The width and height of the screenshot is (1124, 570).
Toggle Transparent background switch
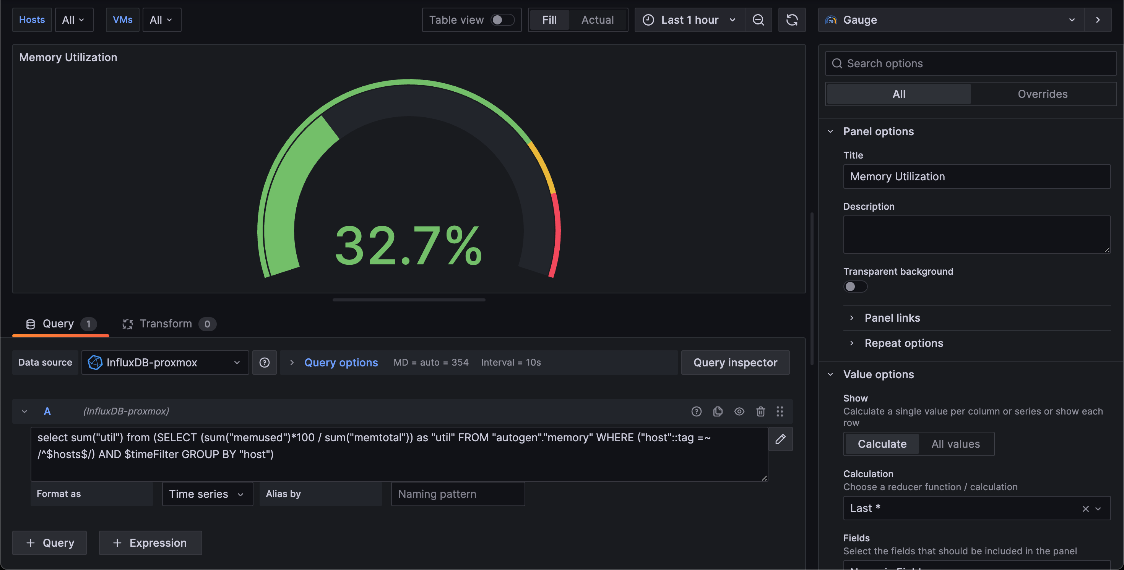click(856, 287)
